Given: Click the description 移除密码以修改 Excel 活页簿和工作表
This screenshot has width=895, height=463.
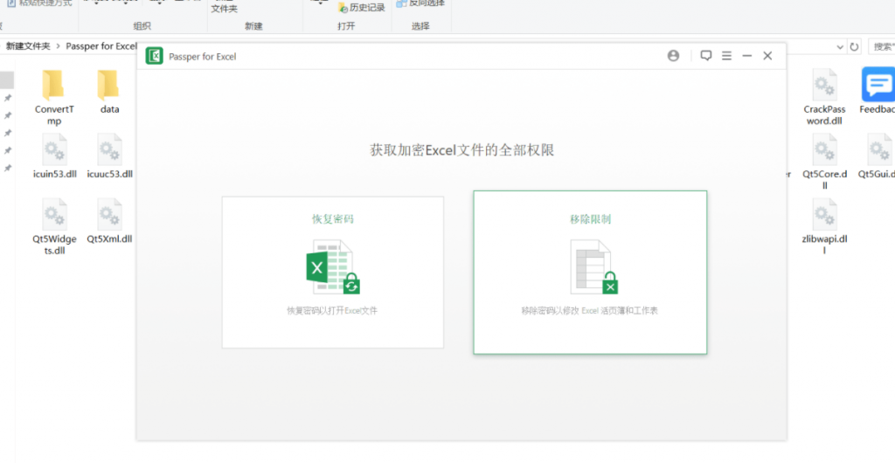Looking at the screenshot, I should [590, 311].
